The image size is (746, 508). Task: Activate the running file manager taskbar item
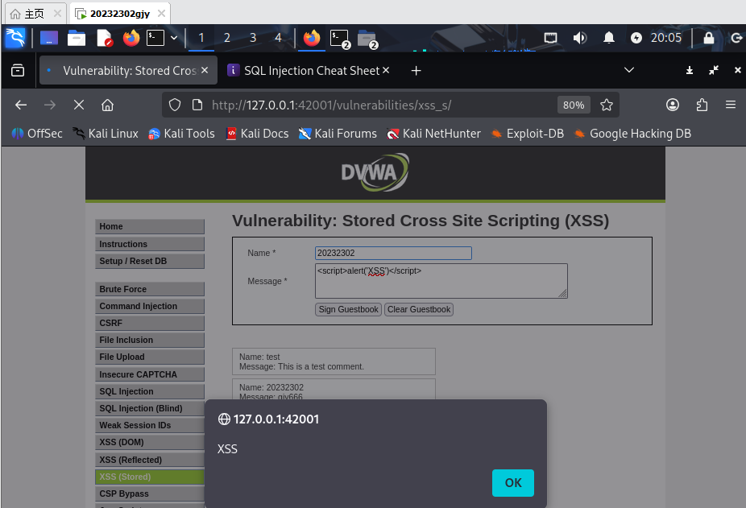pos(367,39)
